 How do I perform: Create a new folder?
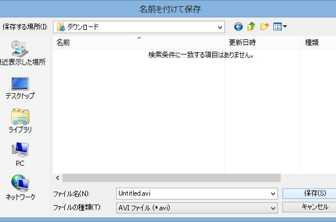(x=264, y=27)
